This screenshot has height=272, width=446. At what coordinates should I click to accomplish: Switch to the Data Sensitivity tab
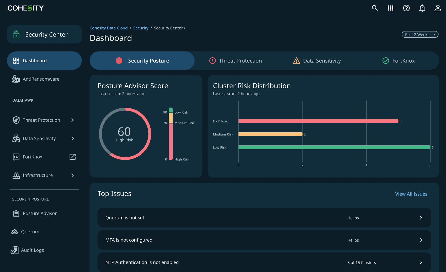317,61
